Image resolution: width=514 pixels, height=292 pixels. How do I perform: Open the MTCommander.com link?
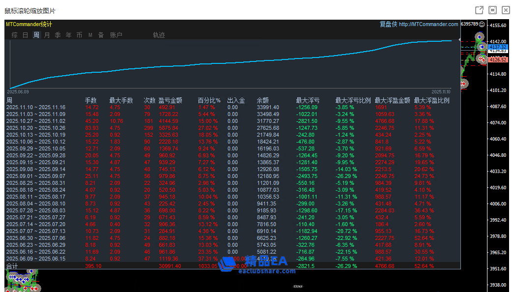428,24
